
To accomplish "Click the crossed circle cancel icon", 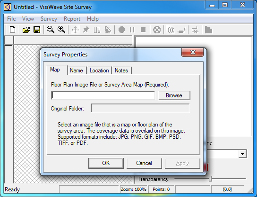I will tap(157, 30).
